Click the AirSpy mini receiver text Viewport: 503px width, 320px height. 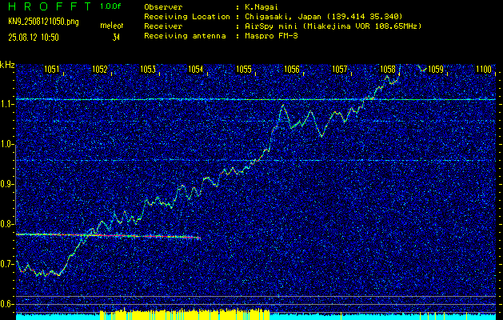[333, 26]
